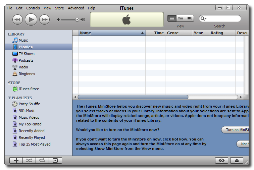The width and height of the screenshot is (254, 170).
Task: Open TV Shows in the library
Action: click(39, 54)
